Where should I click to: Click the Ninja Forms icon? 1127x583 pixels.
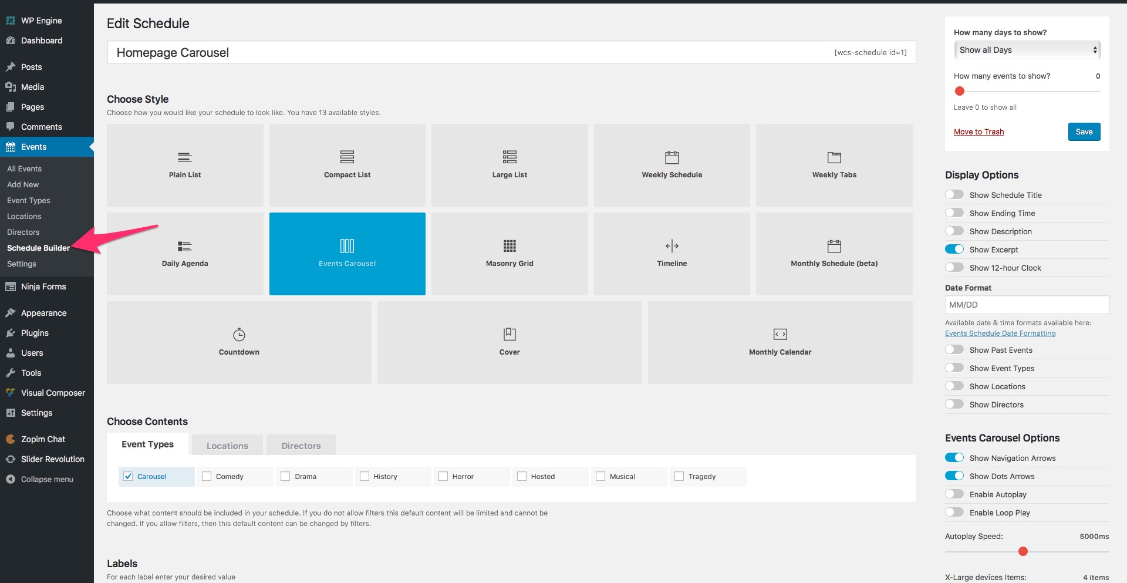[x=11, y=287]
